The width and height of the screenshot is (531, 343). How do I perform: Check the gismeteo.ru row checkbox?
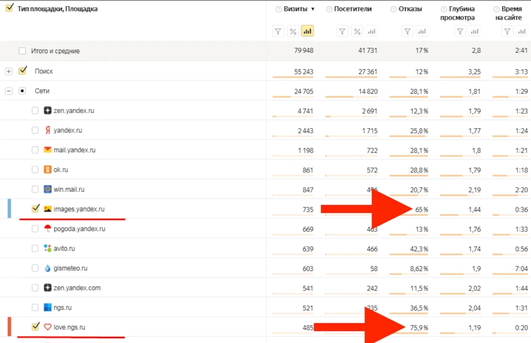pos(35,268)
